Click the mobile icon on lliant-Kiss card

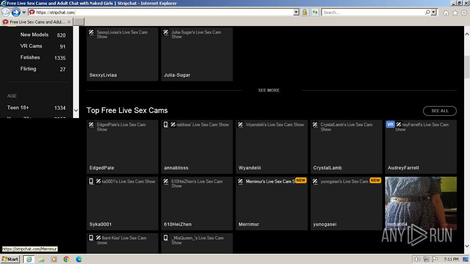(91, 238)
